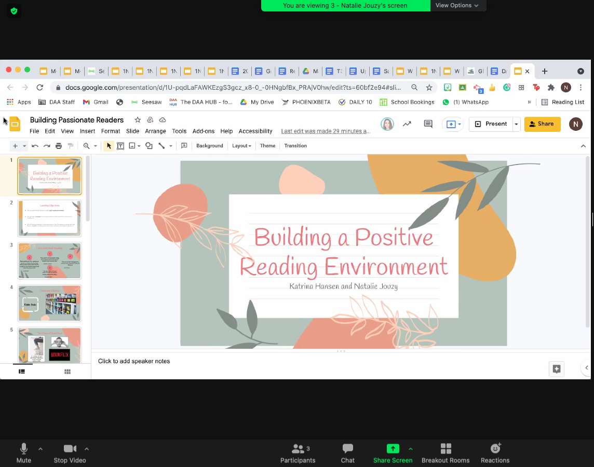This screenshot has height=467, width=594.
Task: Select slide 2 thumbnail
Action: pos(49,218)
